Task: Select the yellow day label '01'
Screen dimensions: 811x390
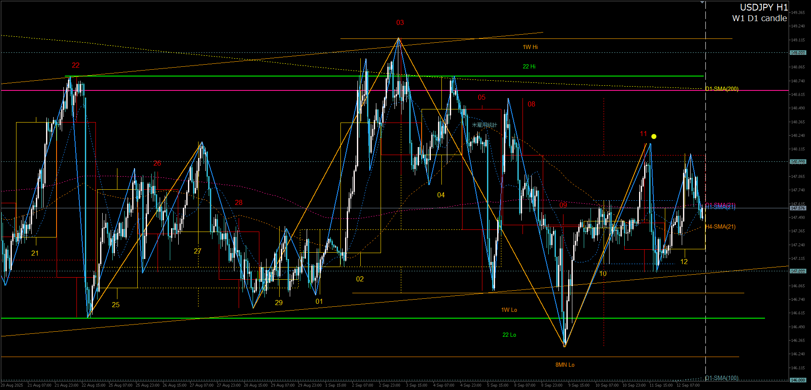Action: [319, 301]
